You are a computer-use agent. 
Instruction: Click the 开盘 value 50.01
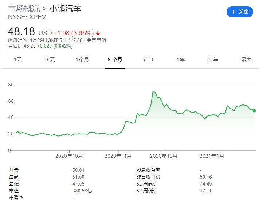(x=78, y=170)
